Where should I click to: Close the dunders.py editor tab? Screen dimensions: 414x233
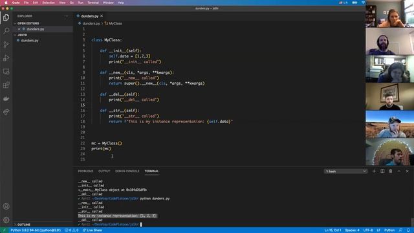coord(102,16)
